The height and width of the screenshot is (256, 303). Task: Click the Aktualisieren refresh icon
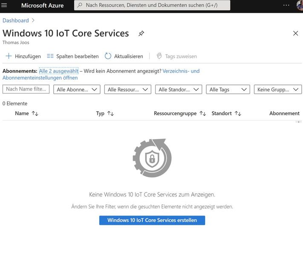pos(108,56)
